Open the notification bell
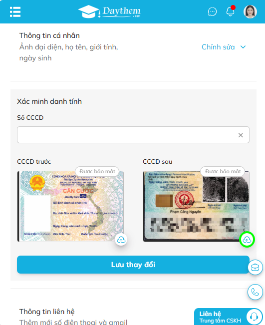This screenshot has width=265, height=325. (231, 11)
